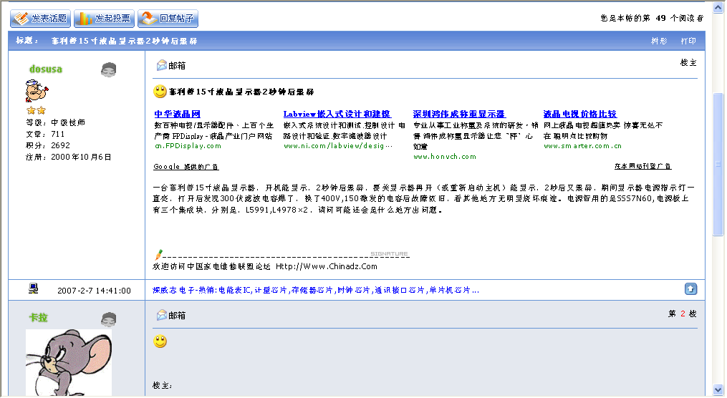This screenshot has height=398, width=727.
Task: Click the smiley icon beside first post title
Action: [160, 92]
